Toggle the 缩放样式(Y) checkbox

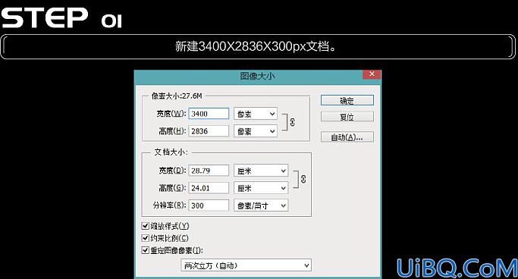(145, 226)
